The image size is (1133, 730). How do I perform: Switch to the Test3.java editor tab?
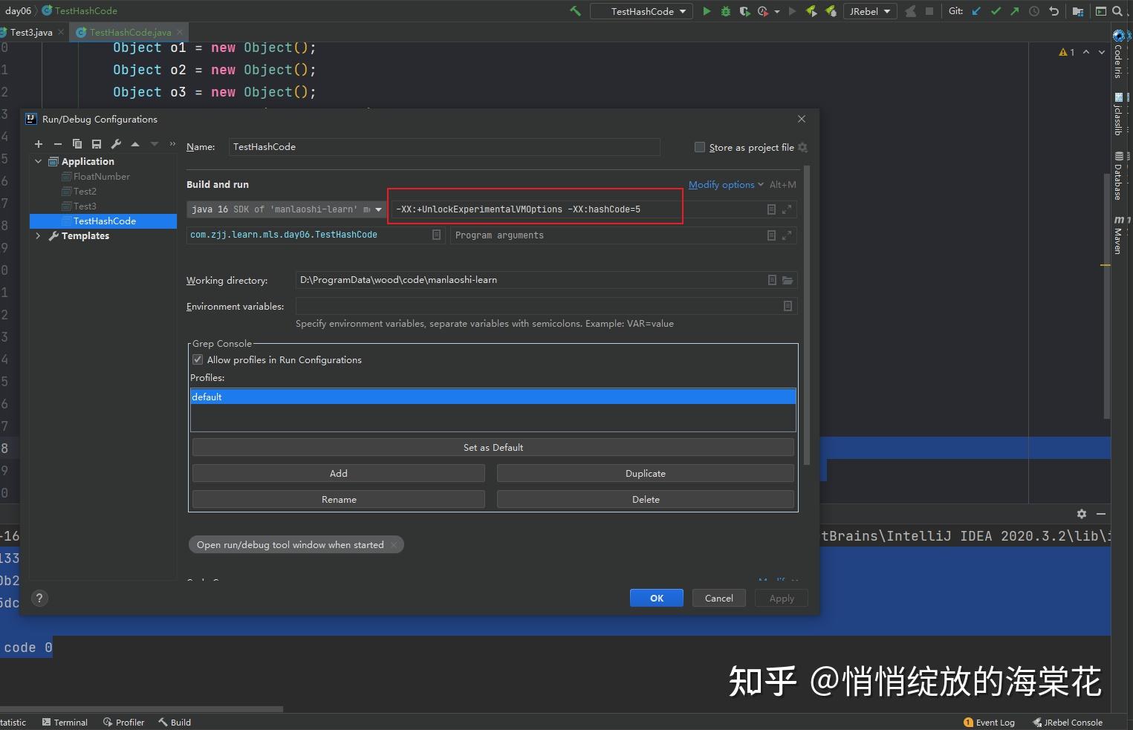coord(31,33)
